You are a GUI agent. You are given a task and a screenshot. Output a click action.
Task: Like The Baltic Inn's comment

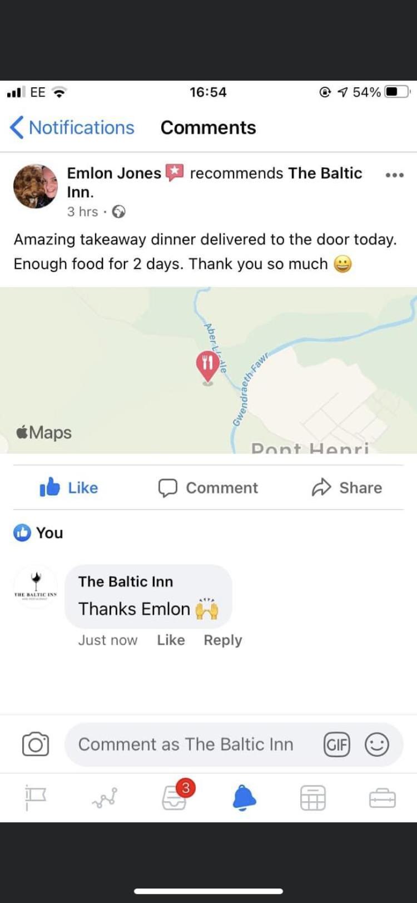point(171,640)
